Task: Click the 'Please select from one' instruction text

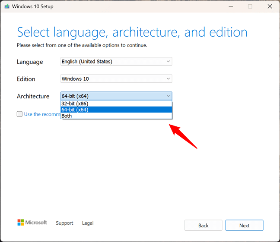Action: pyautogui.click(x=82, y=45)
